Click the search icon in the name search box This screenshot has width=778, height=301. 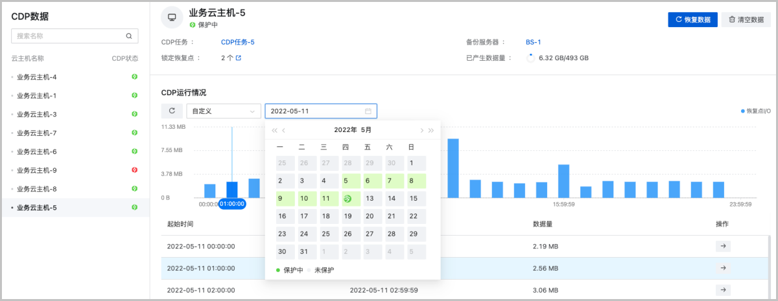tap(129, 37)
